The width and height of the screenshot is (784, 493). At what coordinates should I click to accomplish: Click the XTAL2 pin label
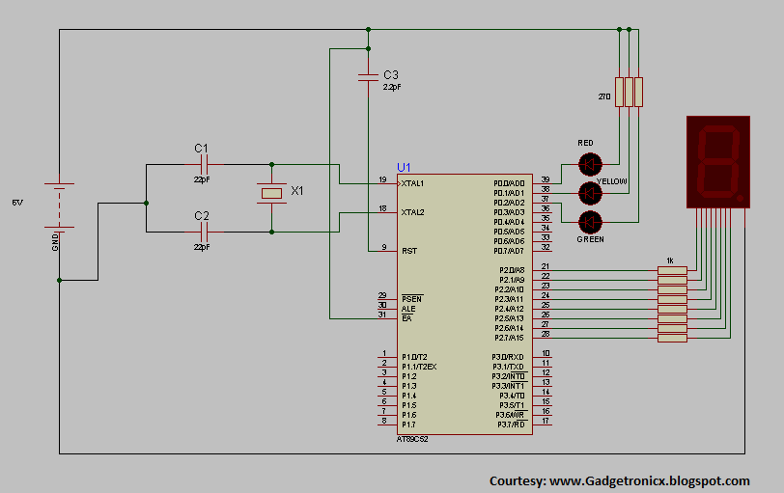tap(412, 212)
